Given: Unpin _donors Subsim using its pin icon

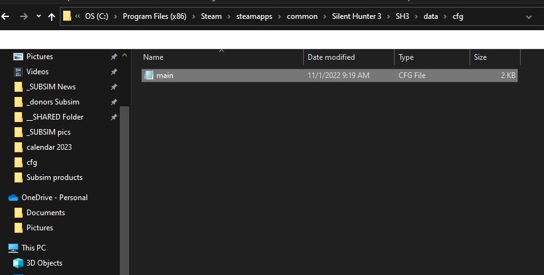Looking at the screenshot, I should click(114, 102).
